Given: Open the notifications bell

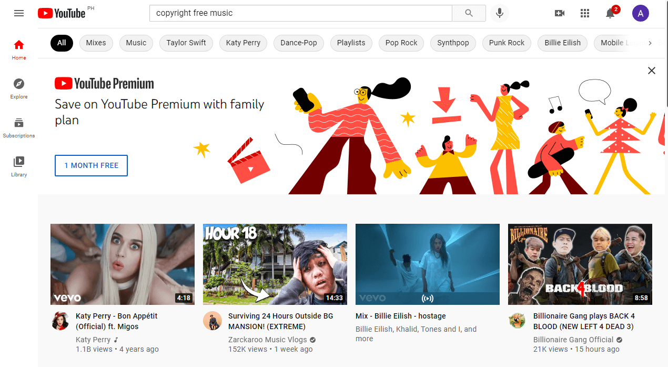Looking at the screenshot, I should pyautogui.click(x=611, y=13).
